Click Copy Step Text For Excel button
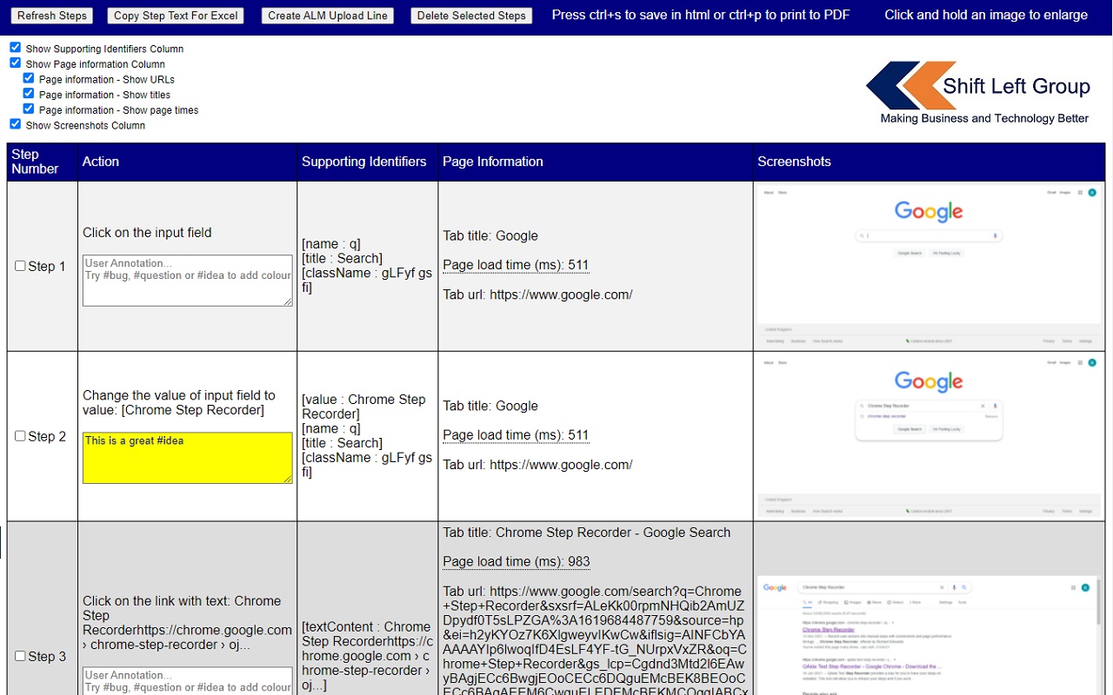The width and height of the screenshot is (1113, 695). point(176,16)
